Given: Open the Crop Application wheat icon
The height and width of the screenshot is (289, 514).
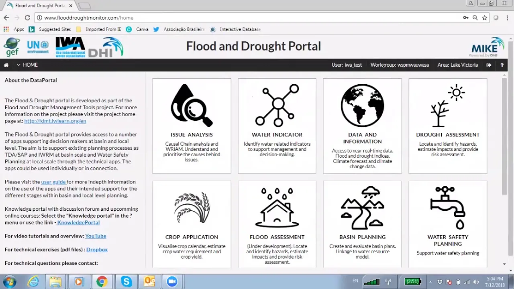Looking at the screenshot, I should 192,208.
